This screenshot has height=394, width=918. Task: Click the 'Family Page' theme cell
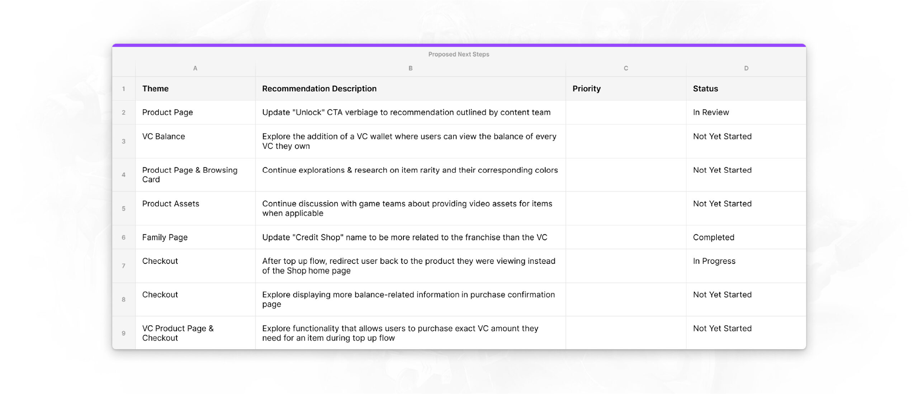[x=195, y=237]
